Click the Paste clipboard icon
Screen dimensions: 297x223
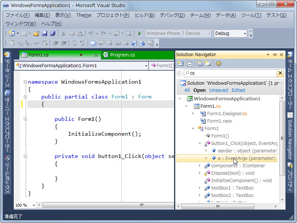click(x=80, y=33)
